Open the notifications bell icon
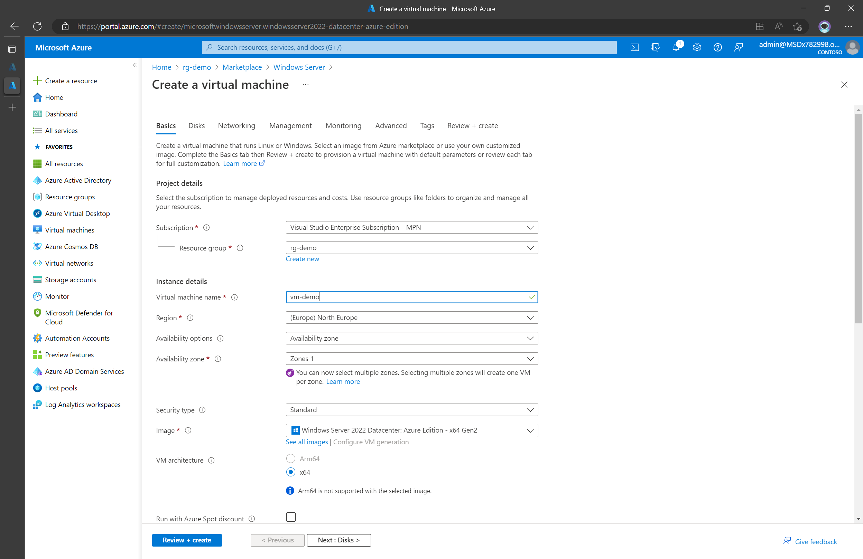The width and height of the screenshot is (863, 559). 676,47
